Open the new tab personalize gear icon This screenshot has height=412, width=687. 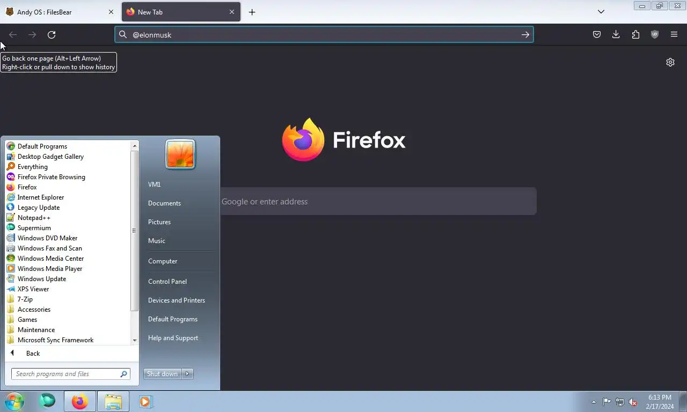[x=670, y=62]
